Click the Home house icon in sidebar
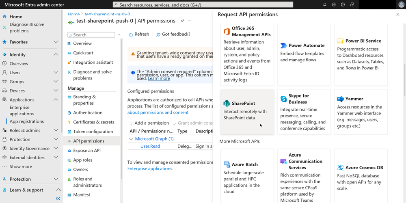Image resolution: width=406 pixels, height=203 pixels. pyautogui.click(x=4, y=17)
